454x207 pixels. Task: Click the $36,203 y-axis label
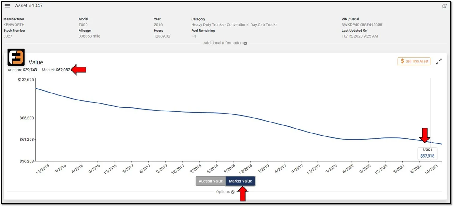27,161
